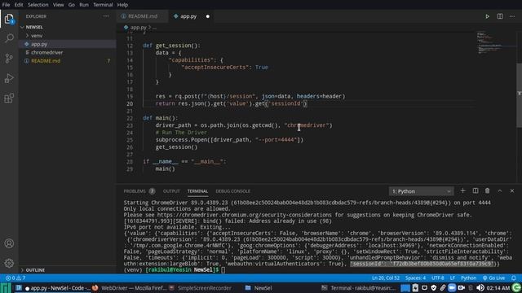Split the terminal panel
Screen dimensions: 522x293
pyautogui.click(x=476, y=191)
